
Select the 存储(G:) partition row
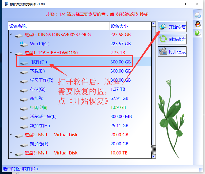coord(80,89)
